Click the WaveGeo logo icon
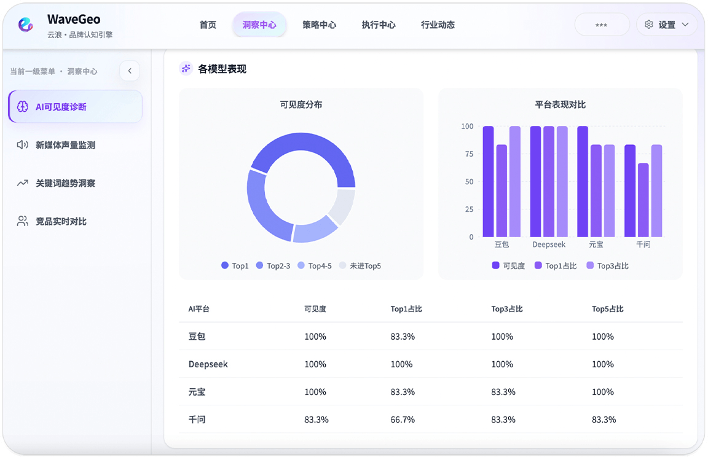Image resolution: width=708 pixels, height=457 pixels. (x=26, y=25)
